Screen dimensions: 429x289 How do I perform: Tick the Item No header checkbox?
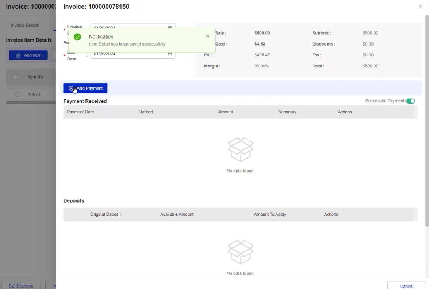15,77
